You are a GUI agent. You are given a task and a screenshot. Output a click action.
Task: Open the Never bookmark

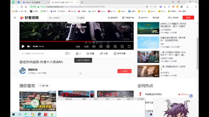152,11
